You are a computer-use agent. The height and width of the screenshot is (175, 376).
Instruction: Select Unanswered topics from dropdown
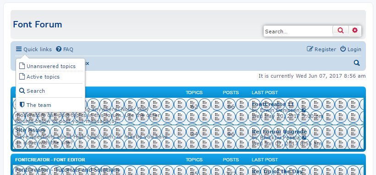tap(50, 66)
